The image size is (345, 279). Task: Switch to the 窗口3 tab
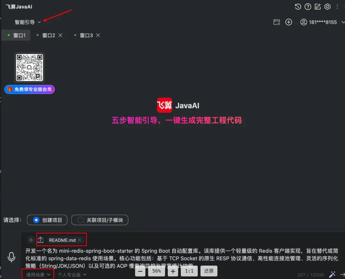pyautogui.click(x=86, y=35)
